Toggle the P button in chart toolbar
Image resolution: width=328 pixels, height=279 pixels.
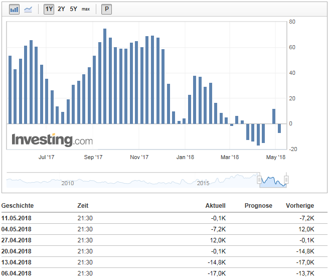tap(107, 9)
